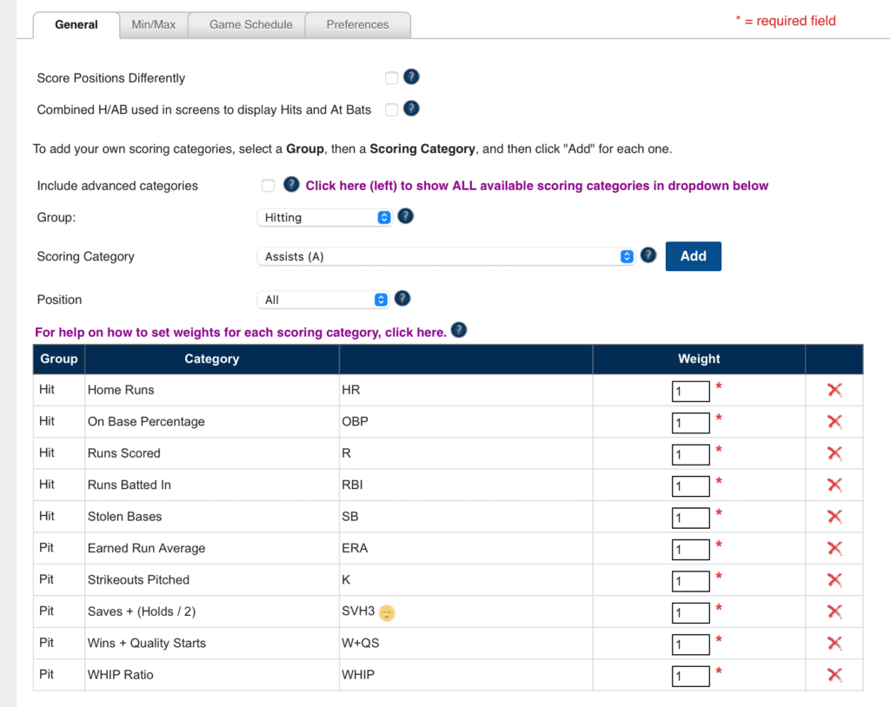Remove Wins + Quality Starts category
The image size is (890, 707).
click(x=834, y=644)
